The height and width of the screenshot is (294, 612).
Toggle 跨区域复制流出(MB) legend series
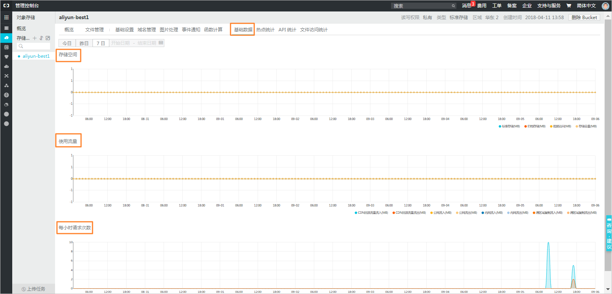click(582, 213)
